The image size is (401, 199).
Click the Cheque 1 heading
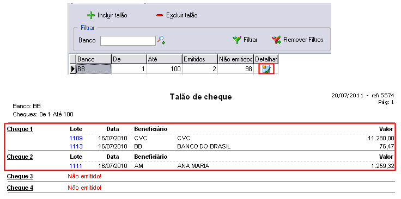[20, 129]
